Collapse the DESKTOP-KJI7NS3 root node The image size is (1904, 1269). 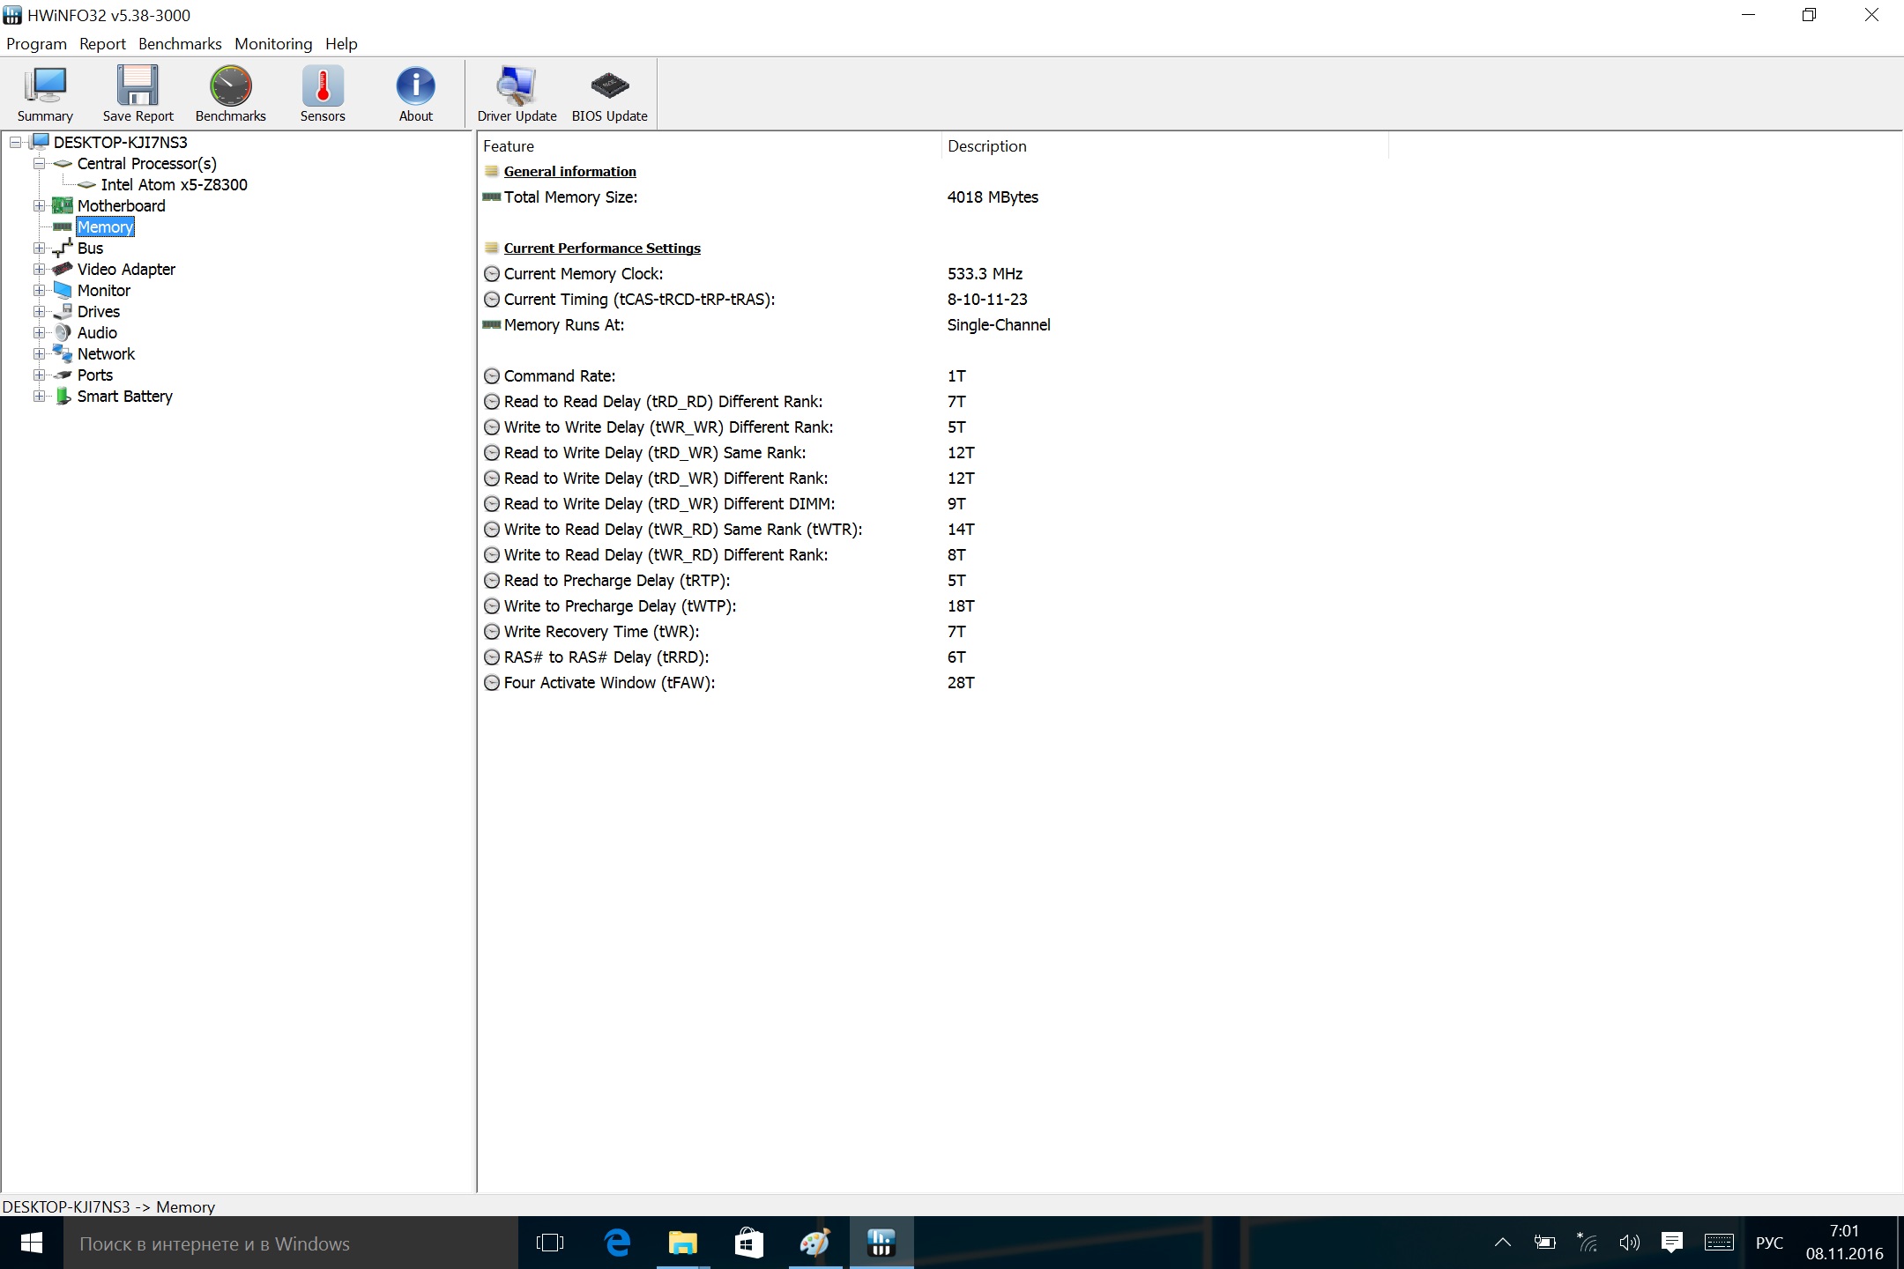pyautogui.click(x=16, y=142)
